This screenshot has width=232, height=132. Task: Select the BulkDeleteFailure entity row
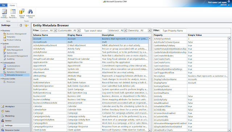[90, 82]
